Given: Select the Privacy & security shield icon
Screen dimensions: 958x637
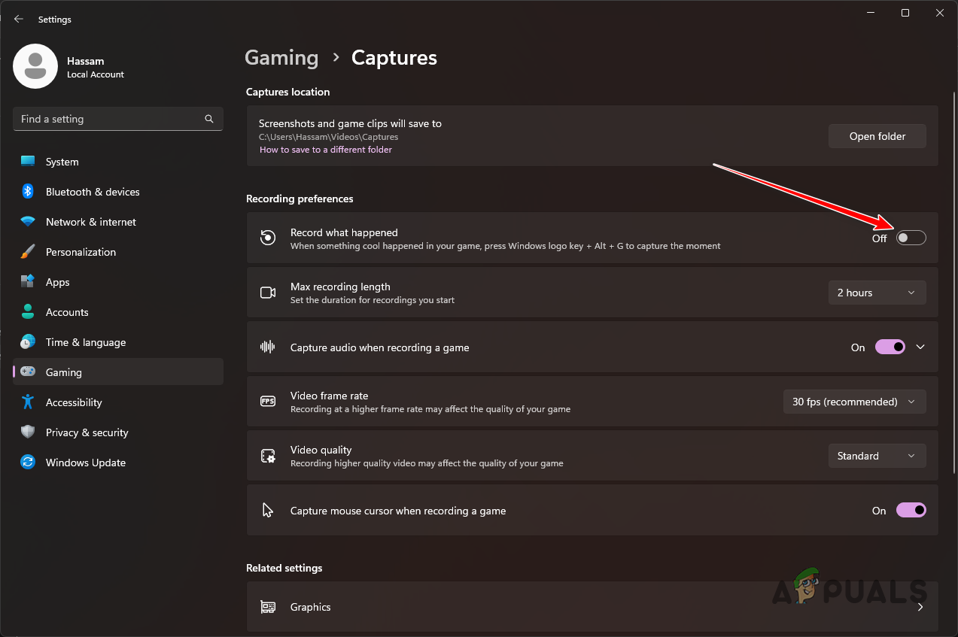Looking at the screenshot, I should 27,432.
